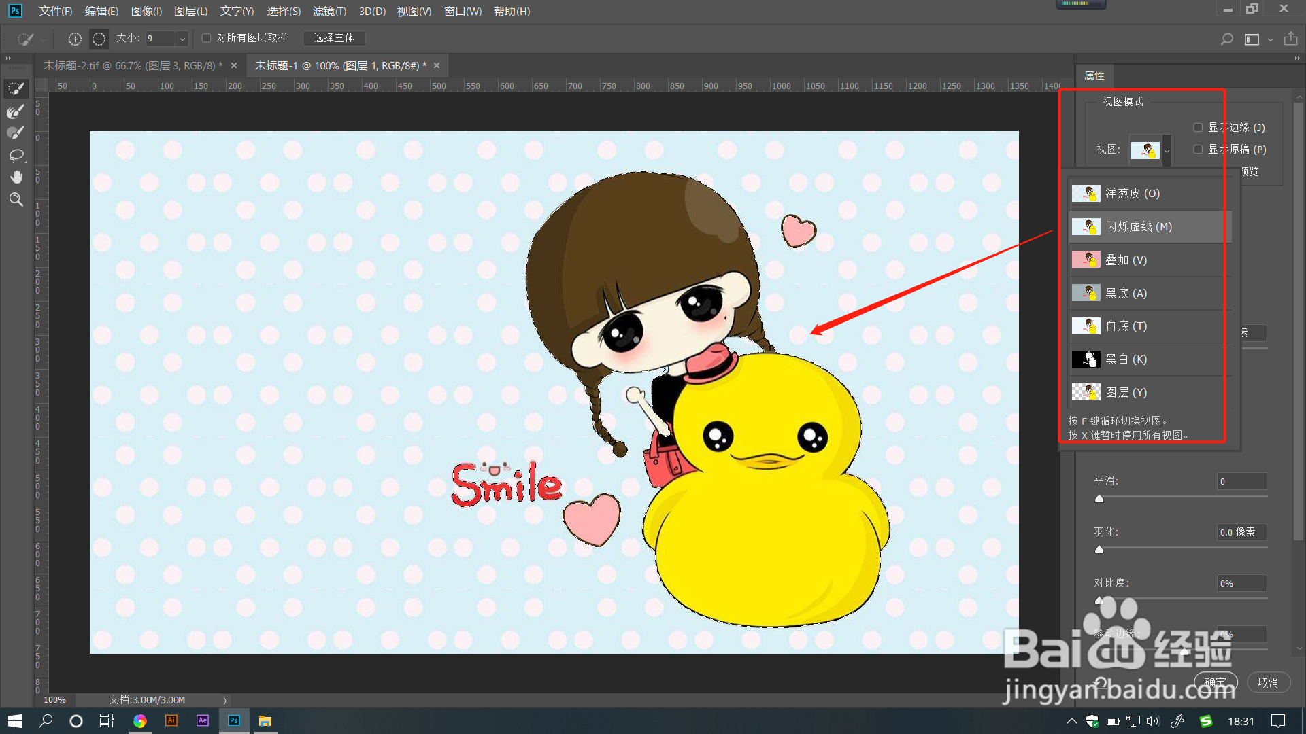Open After Effects from the taskbar
This screenshot has width=1306, height=734.
[x=203, y=720]
